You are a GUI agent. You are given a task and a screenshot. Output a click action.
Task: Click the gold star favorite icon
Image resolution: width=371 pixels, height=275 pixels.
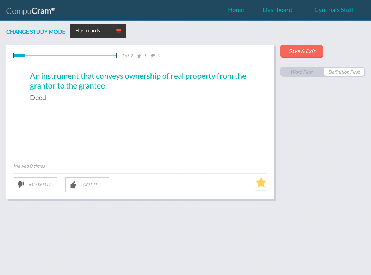(x=261, y=183)
